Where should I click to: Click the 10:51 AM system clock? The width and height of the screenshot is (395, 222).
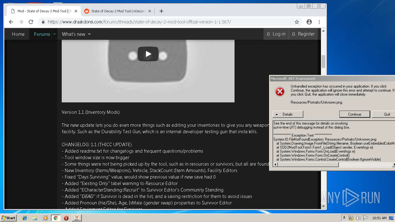click(379, 218)
